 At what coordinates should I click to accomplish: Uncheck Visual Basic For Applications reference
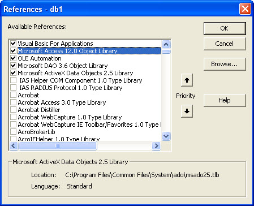13,44
